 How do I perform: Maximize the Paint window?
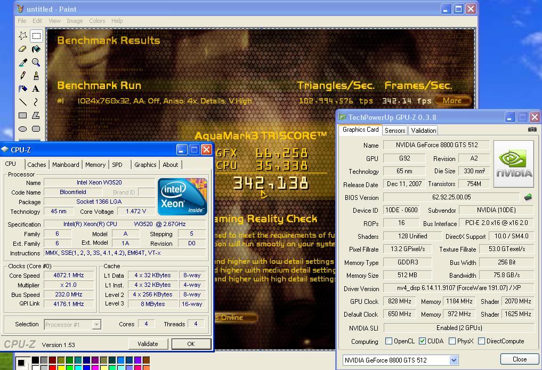(x=458, y=9)
